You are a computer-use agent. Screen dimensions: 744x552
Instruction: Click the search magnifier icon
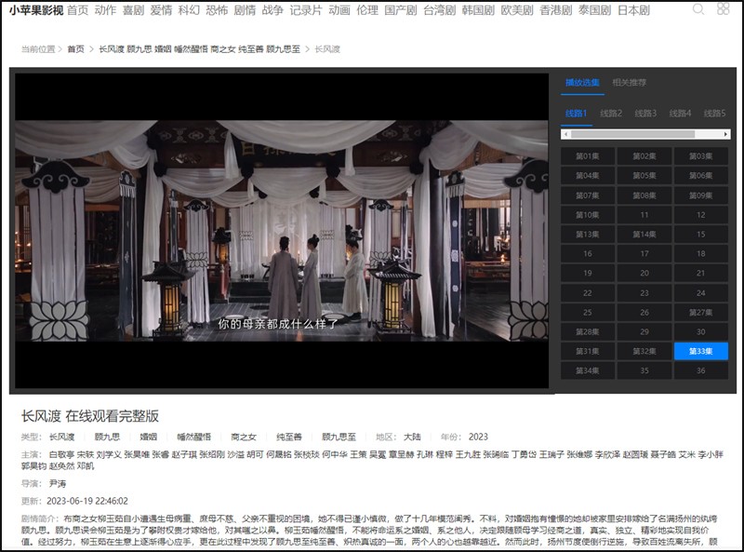[698, 10]
